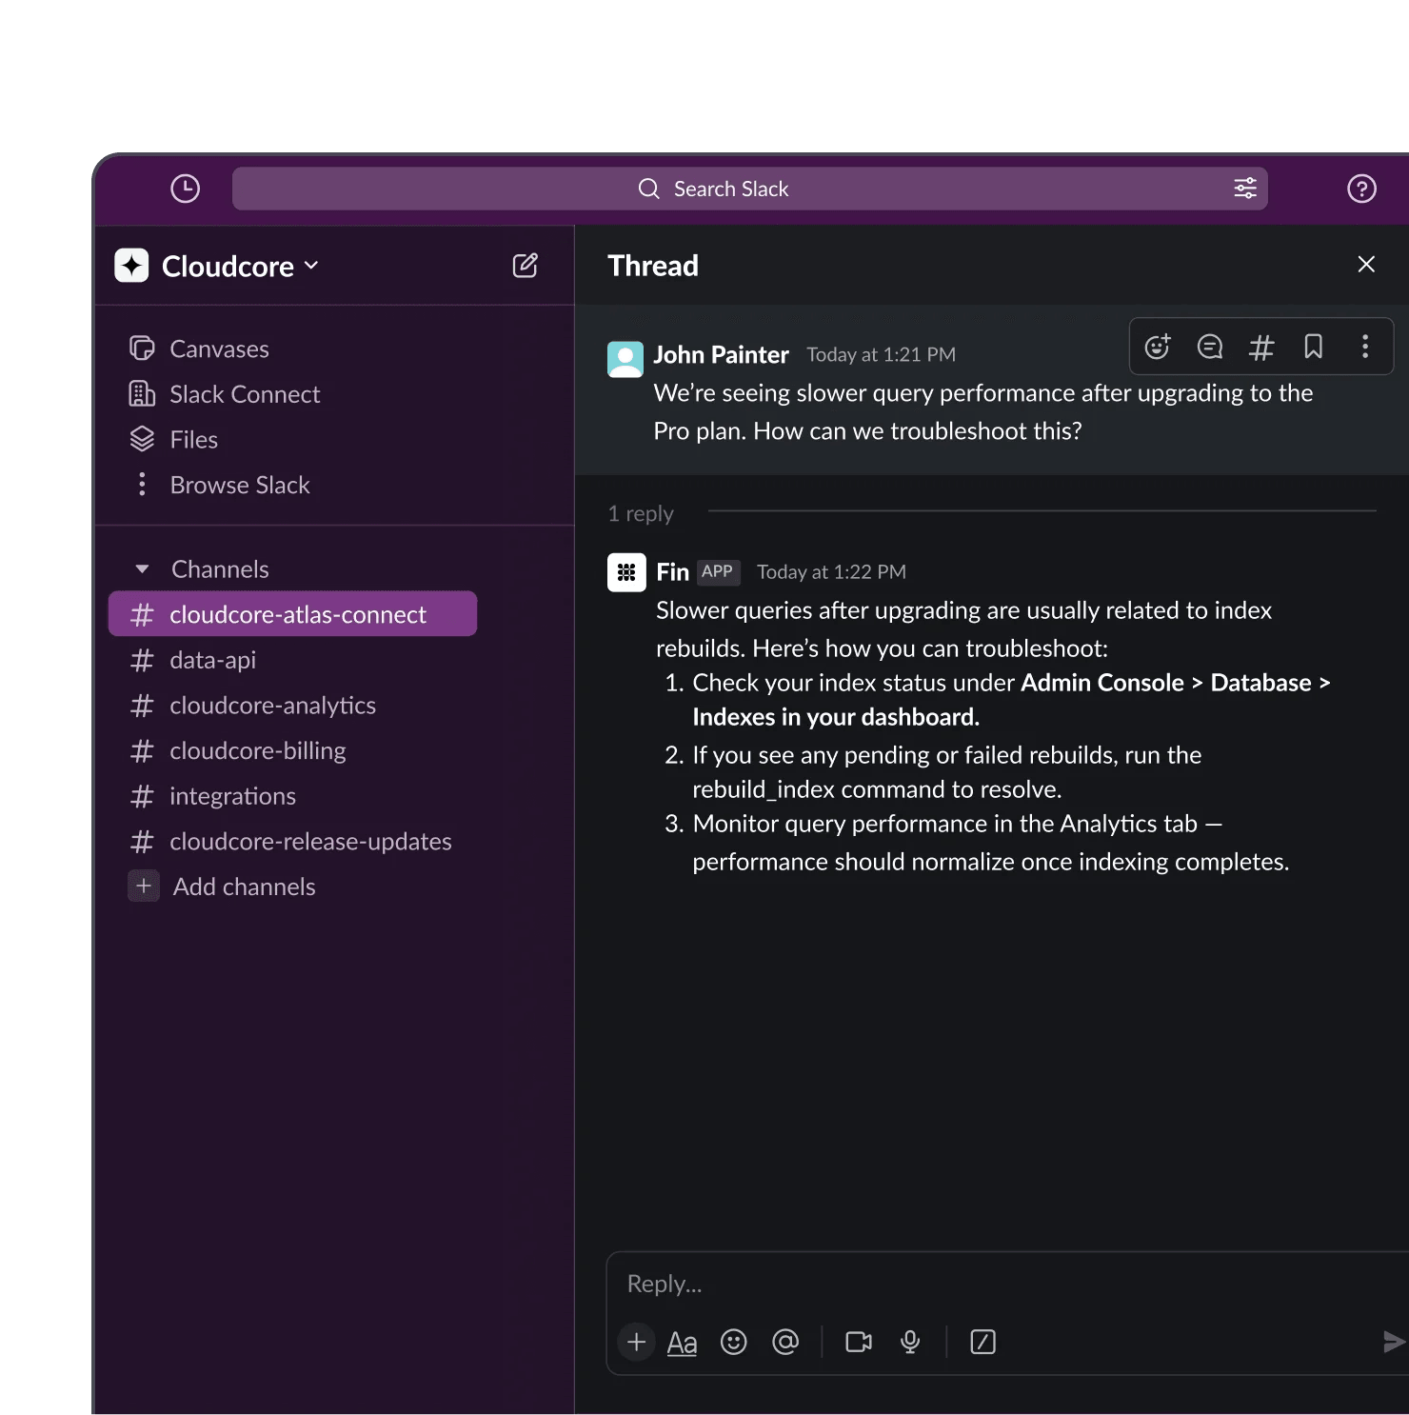Click the APP badge next to Fin
The height and width of the screenshot is (1415, 1409).
[x=717, y=571]
